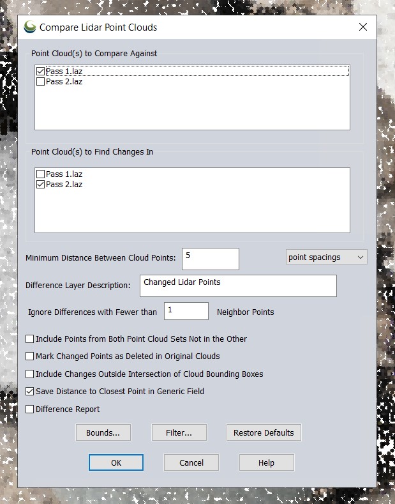Screen dimensions: 395x504
Task: Close the Compare Lidar Point Clouds window
Action: pos(363,27)
